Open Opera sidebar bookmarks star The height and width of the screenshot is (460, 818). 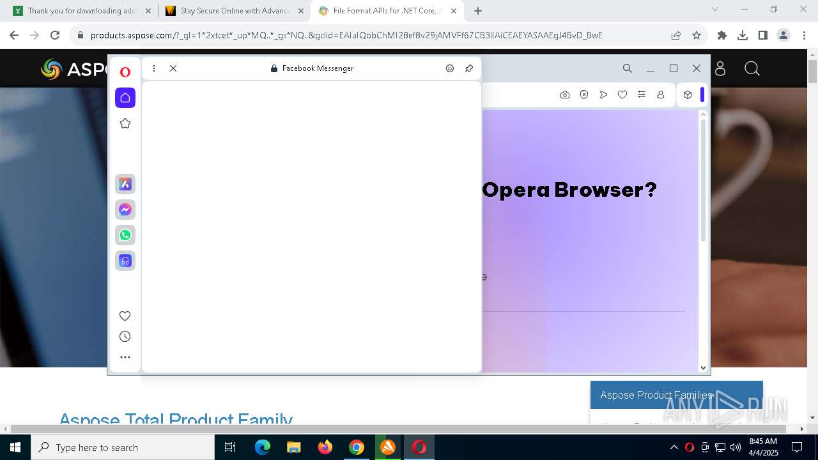125,123
